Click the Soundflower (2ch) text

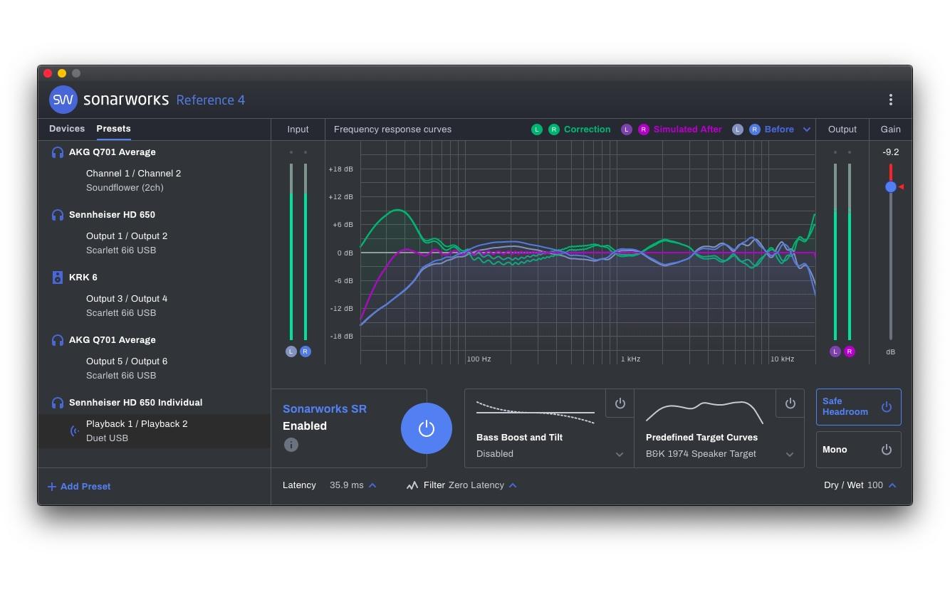tap(125, 188)
